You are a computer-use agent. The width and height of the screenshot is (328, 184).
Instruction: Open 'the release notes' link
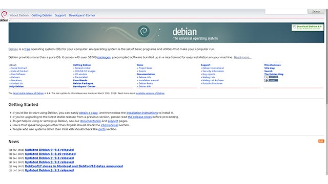point(140,117)
